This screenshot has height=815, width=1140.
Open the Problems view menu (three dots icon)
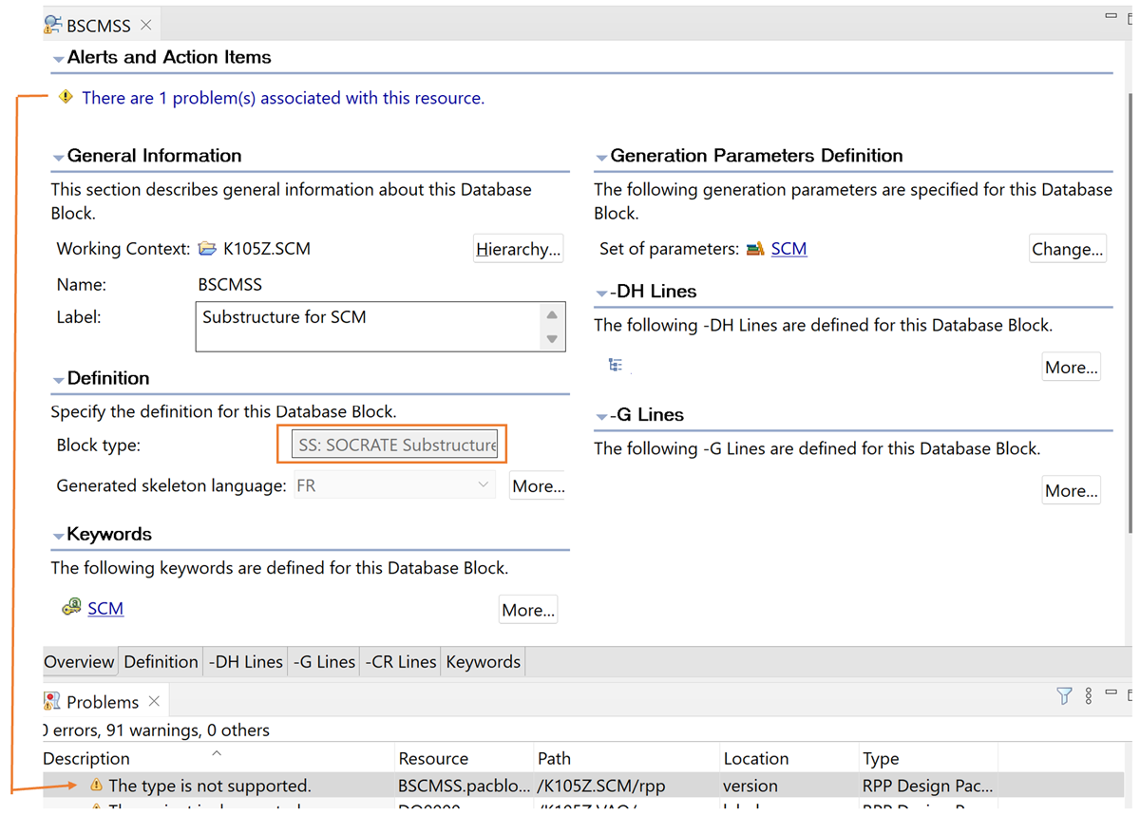pyautogui.click(x=1088, y=696)
